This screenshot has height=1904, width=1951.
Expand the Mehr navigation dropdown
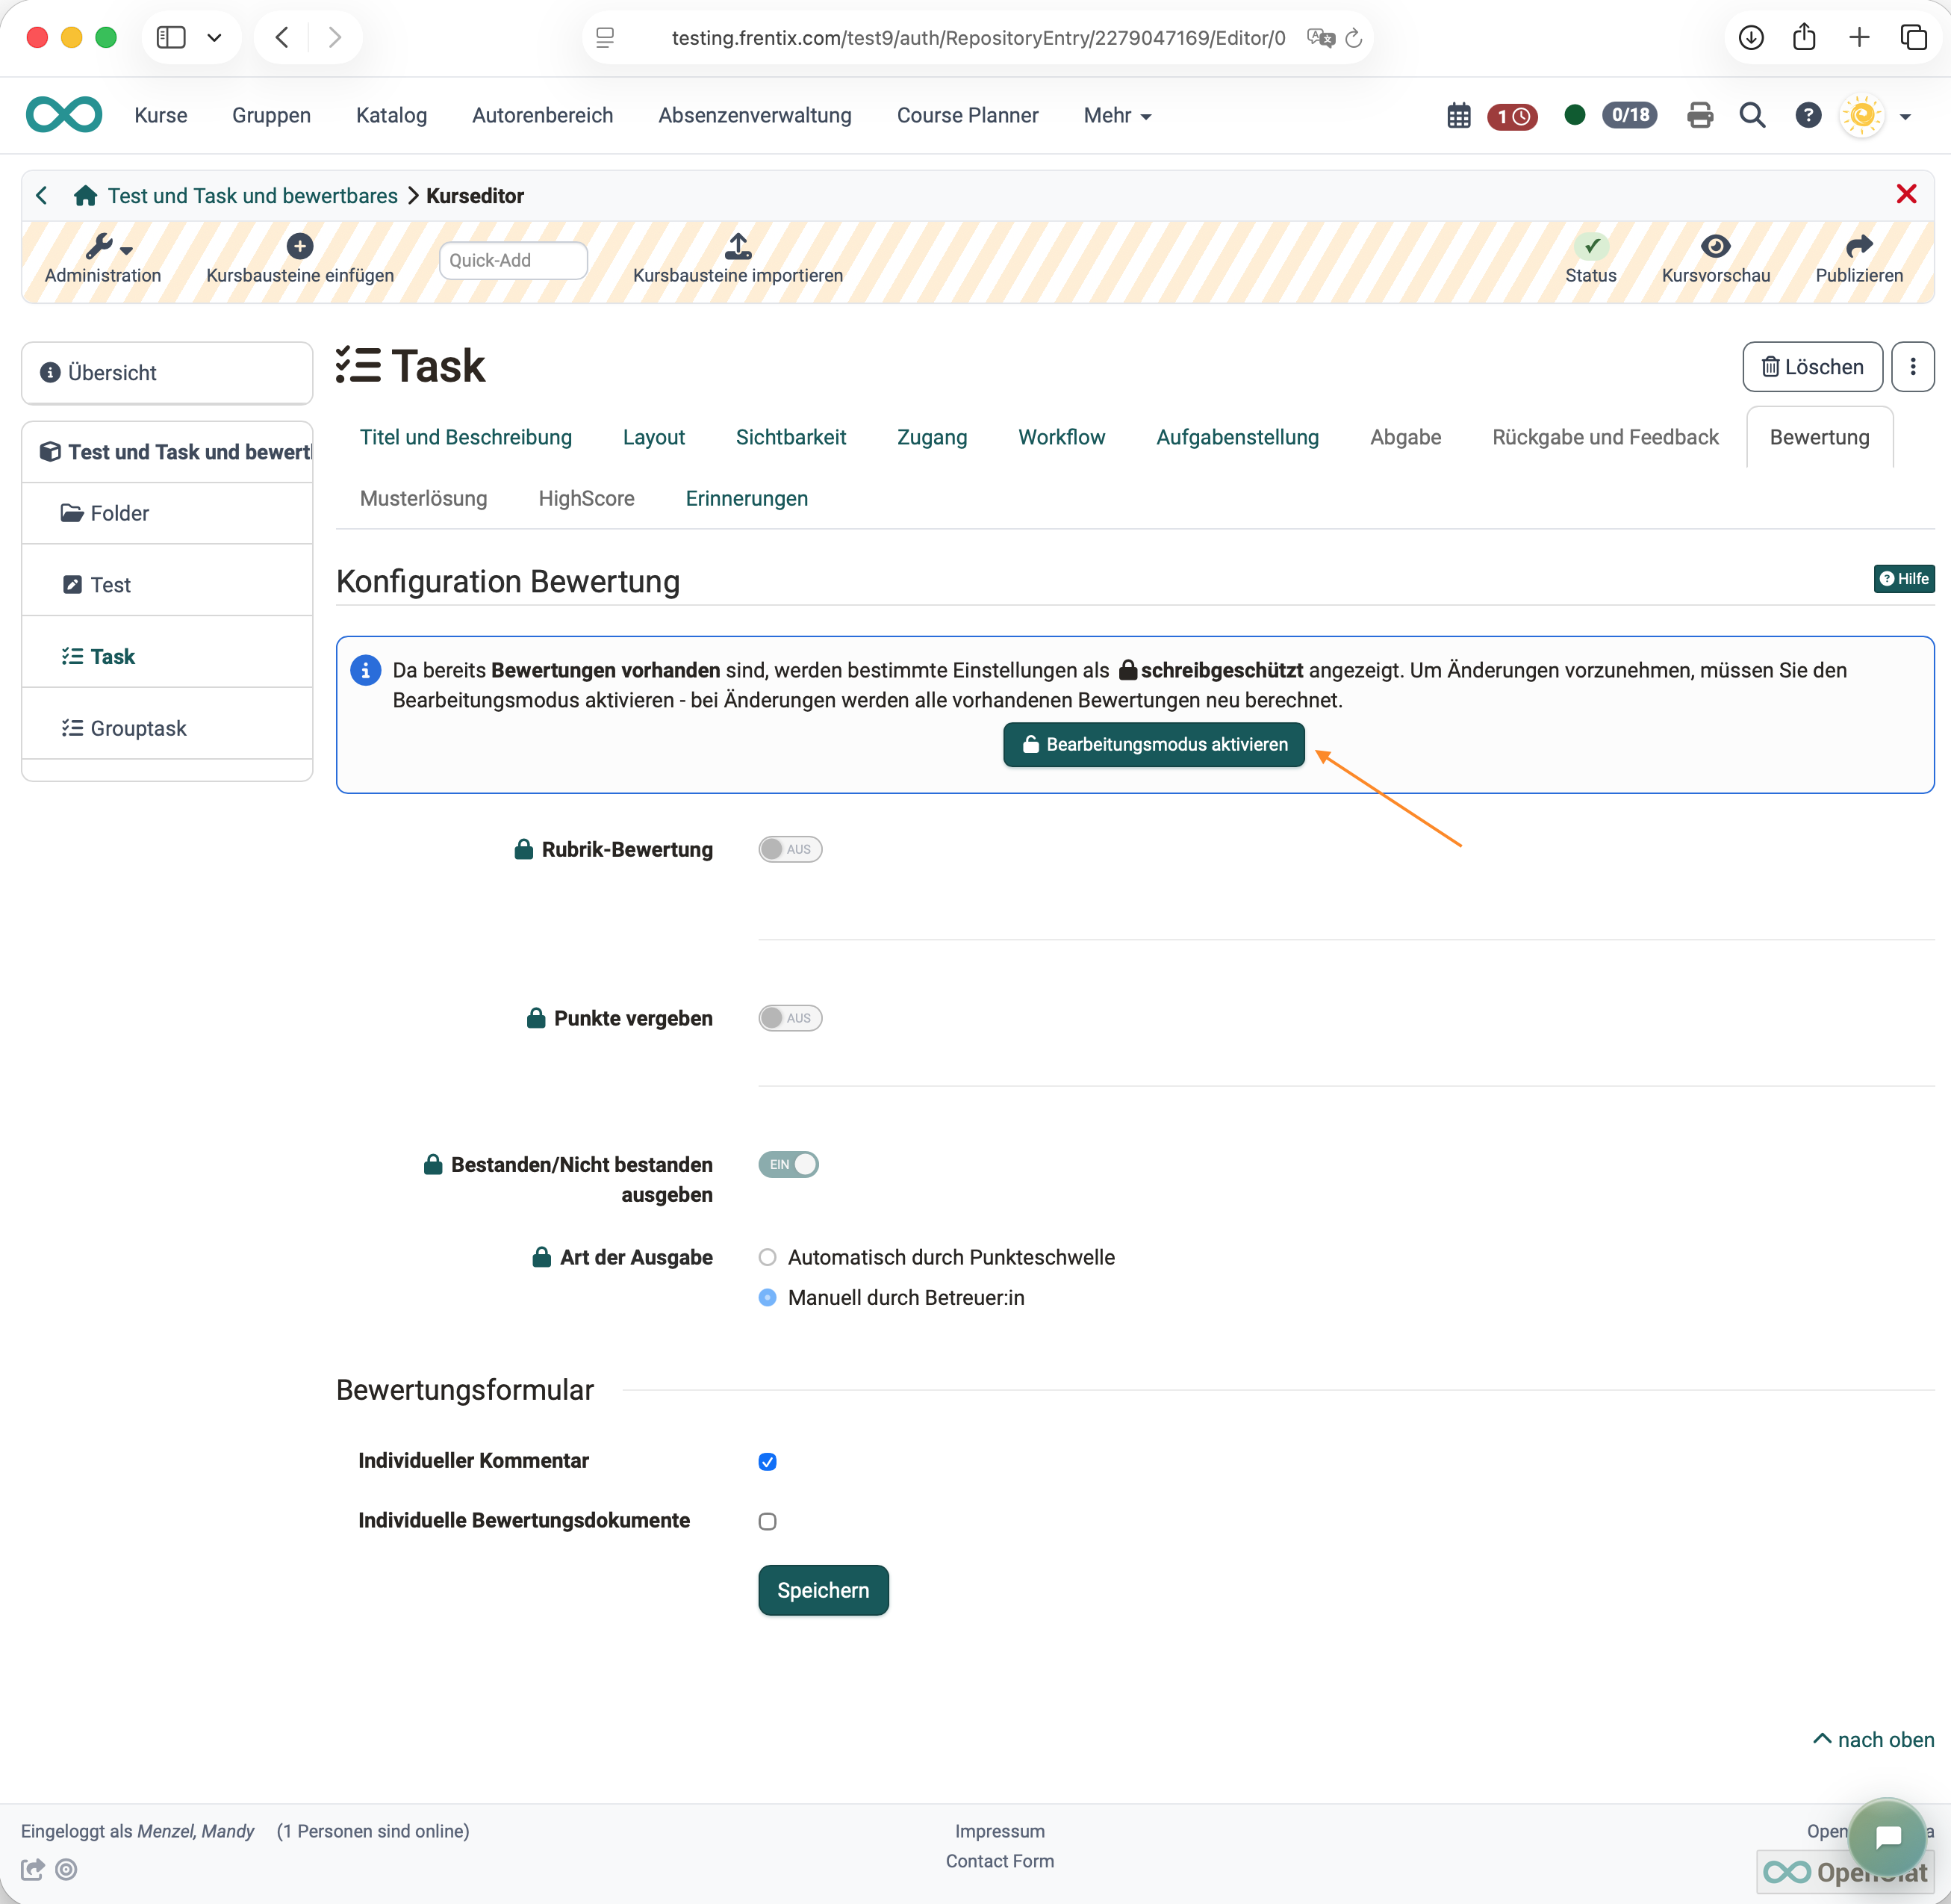click(x=1118, y=116)
